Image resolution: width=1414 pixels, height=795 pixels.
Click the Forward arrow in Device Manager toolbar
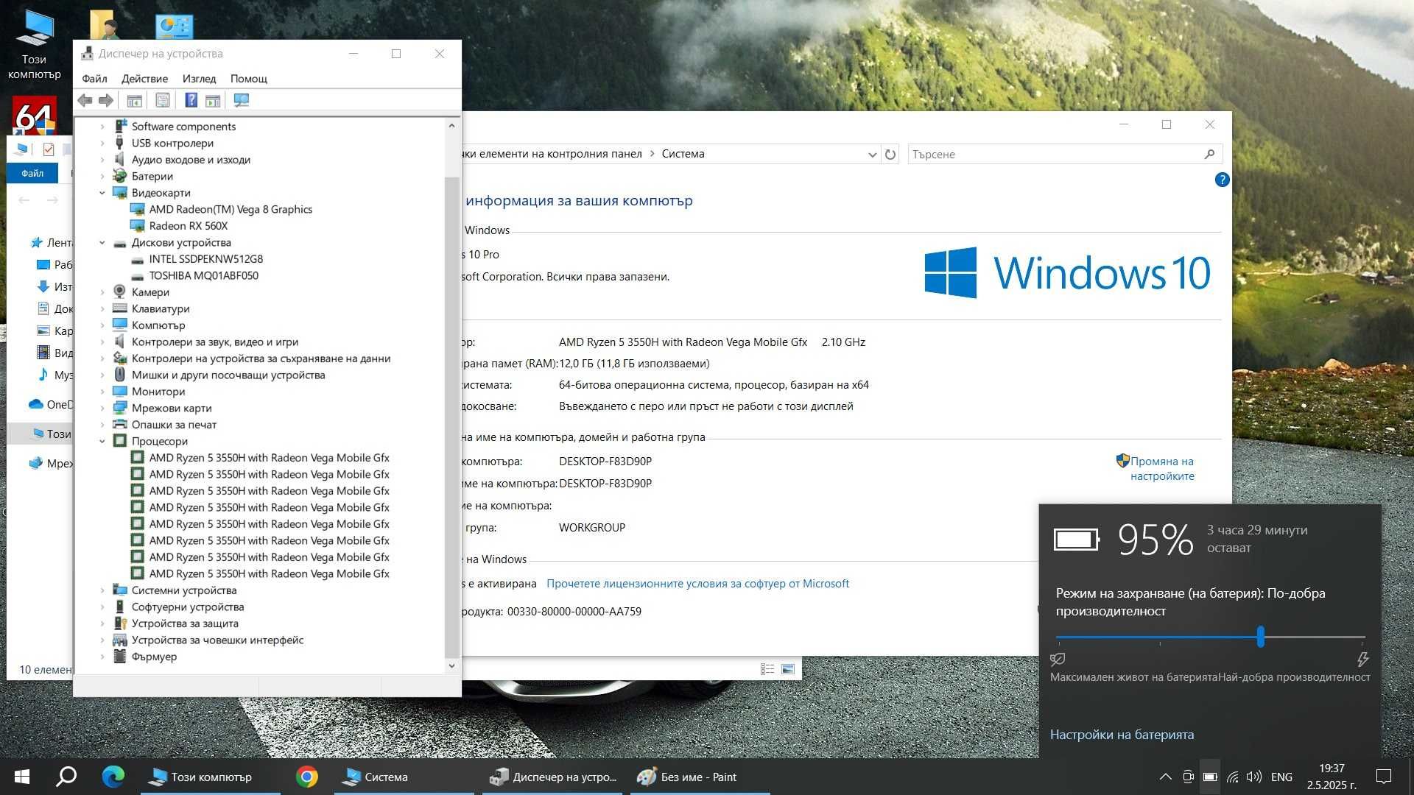pyautogui.click(x=106, y=100)
